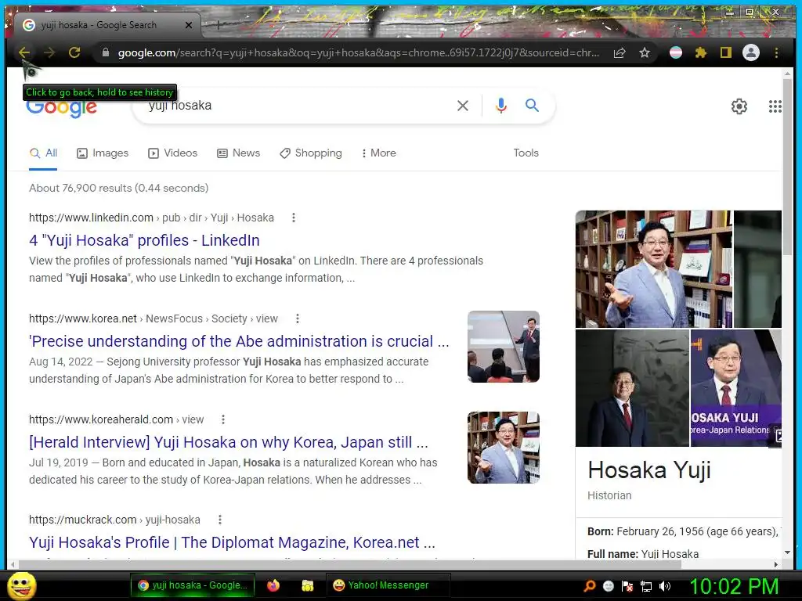Expand the More search options
This screenshot has height=601, width=802.
379,153
